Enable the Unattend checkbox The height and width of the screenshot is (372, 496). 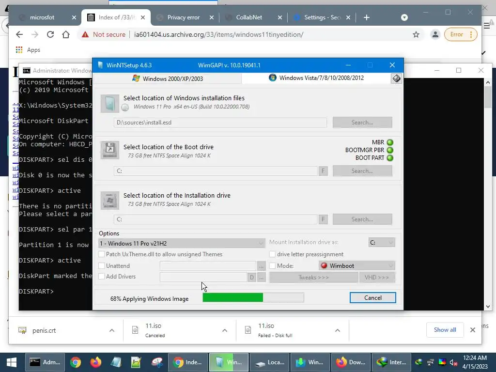point(102,266)
